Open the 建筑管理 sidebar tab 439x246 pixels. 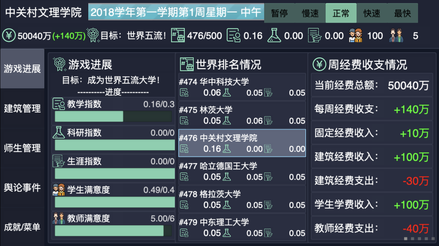pos(22,109)
